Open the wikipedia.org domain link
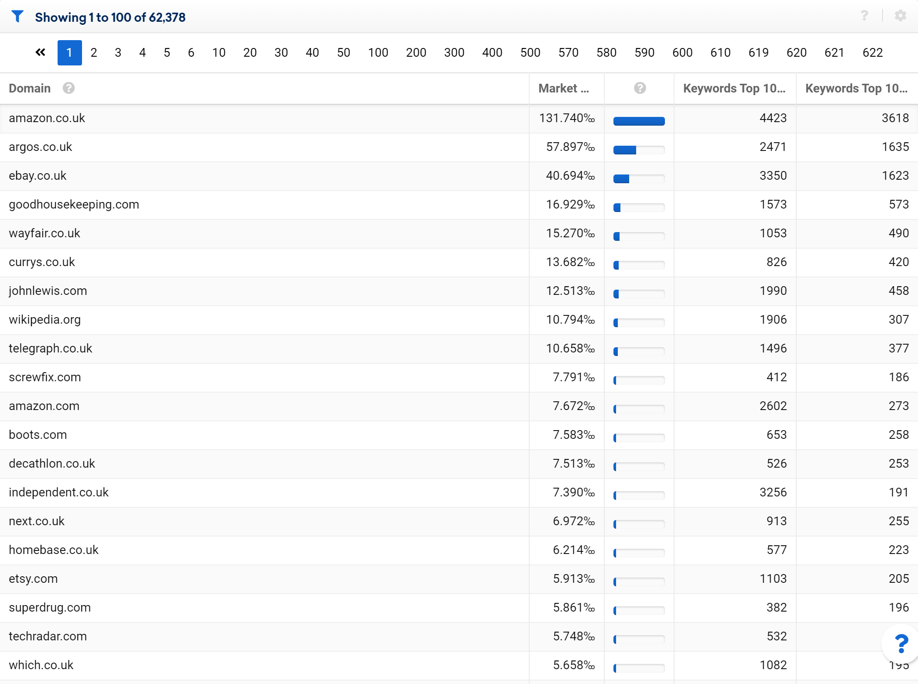Image resolution: width=918 pixels, height=684 pixels. click(x=45, y=320)
